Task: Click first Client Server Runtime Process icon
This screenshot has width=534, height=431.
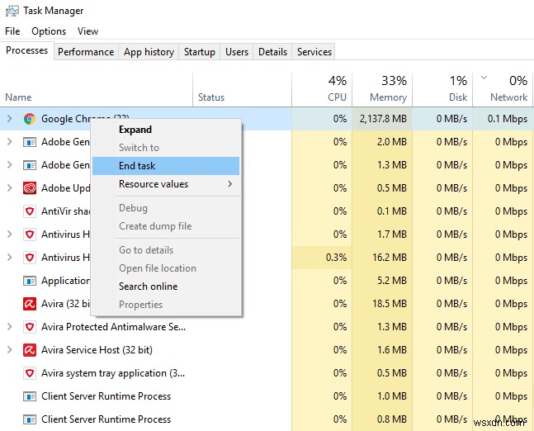Action: click(x=30, y=396)
